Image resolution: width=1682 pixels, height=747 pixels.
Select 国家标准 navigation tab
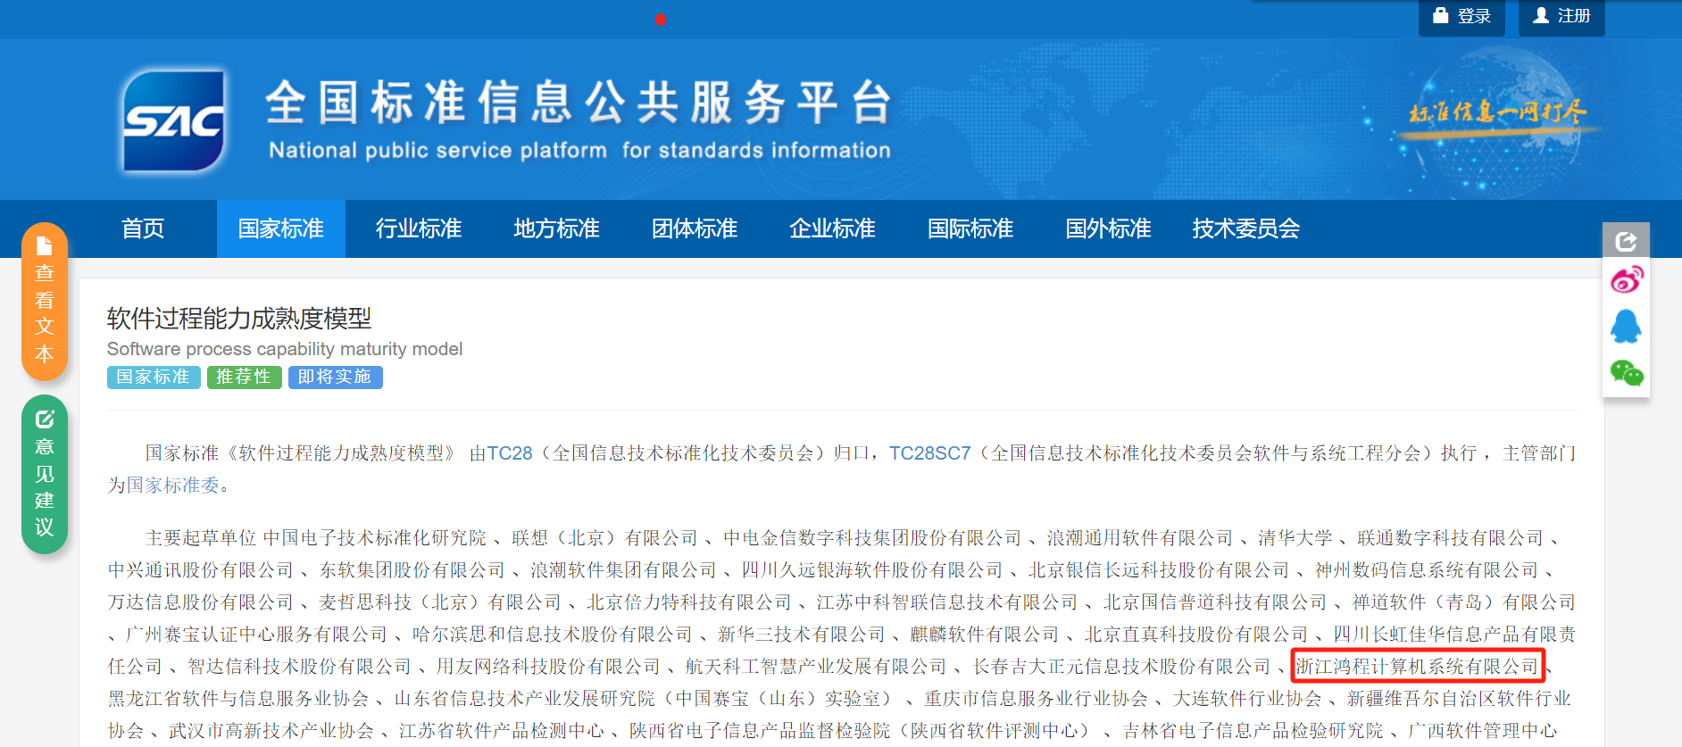click(x=280, y=228)
